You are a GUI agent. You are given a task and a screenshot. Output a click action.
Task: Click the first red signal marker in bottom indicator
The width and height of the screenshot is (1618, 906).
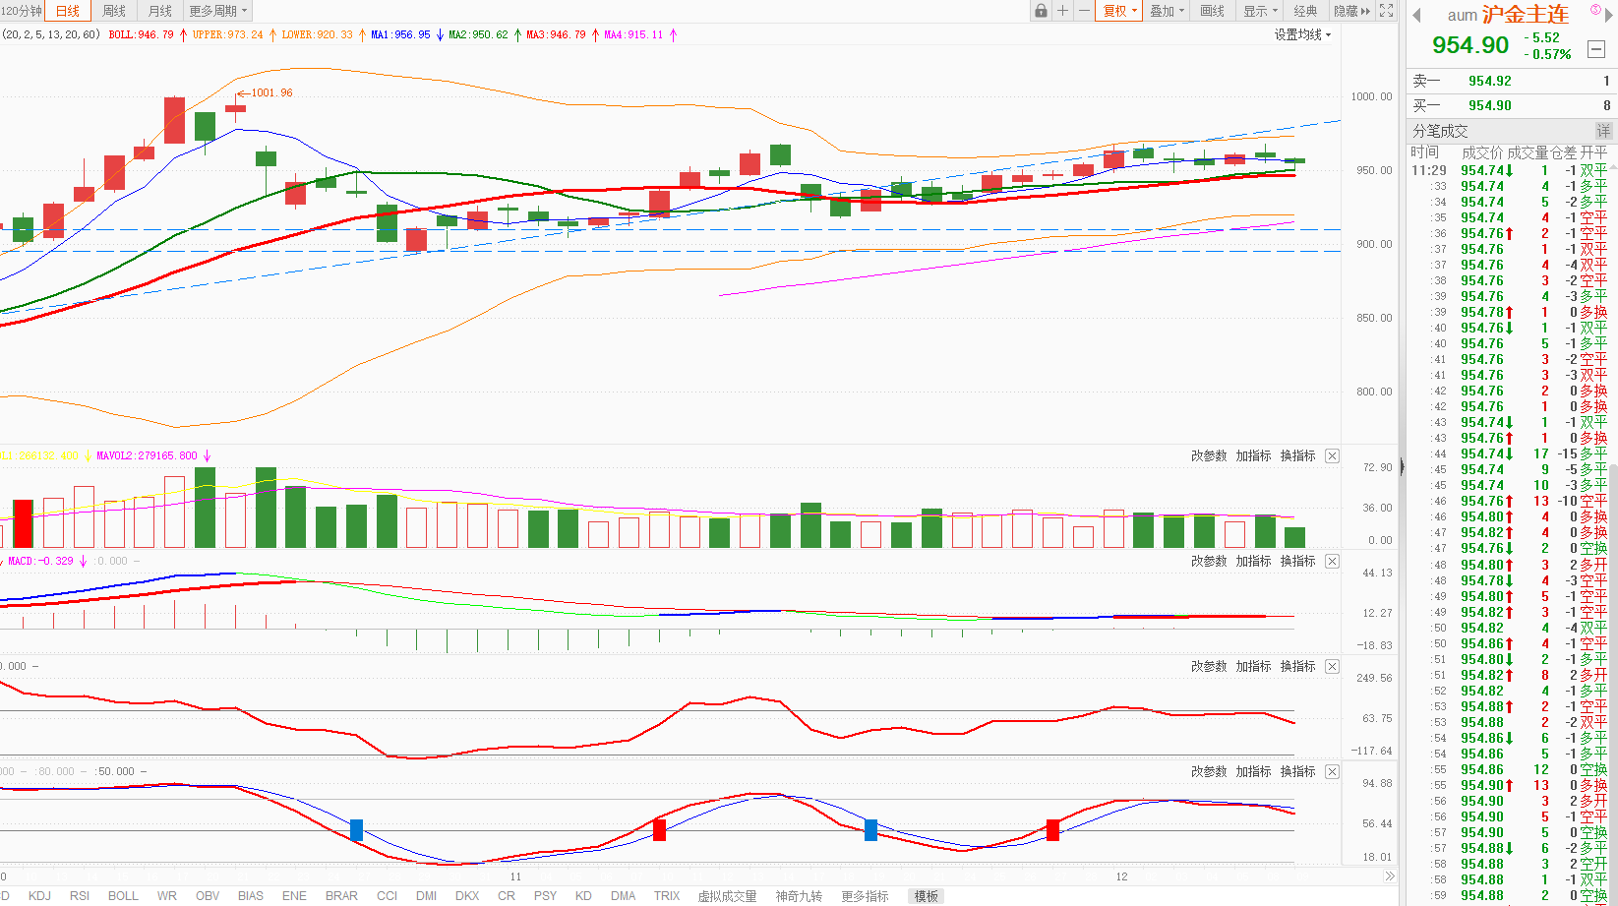click(x=659, y=829)
